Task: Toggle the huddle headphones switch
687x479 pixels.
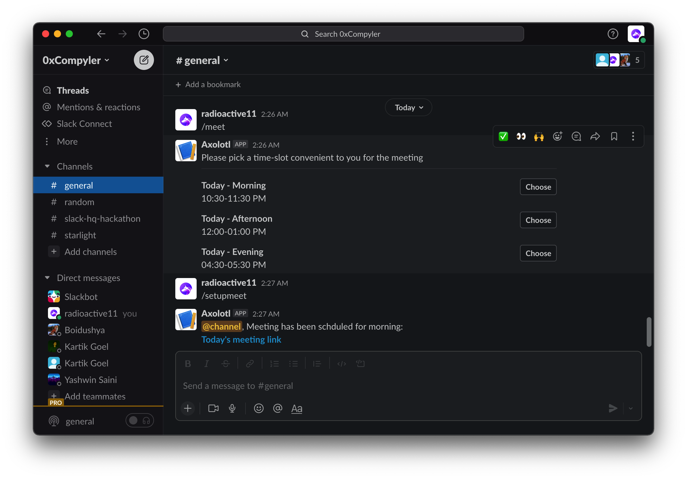Action: pos(139,421)
